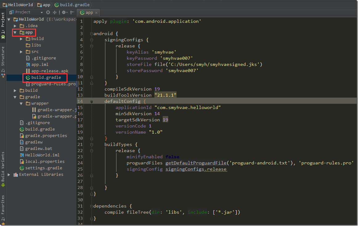The image size is (358, 226).
Task: Expand the src folder under app
Action: coord(21,52)
